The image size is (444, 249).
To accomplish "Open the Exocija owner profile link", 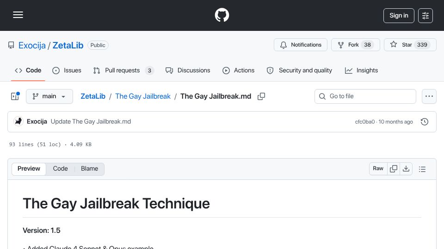I will (32, 45).
